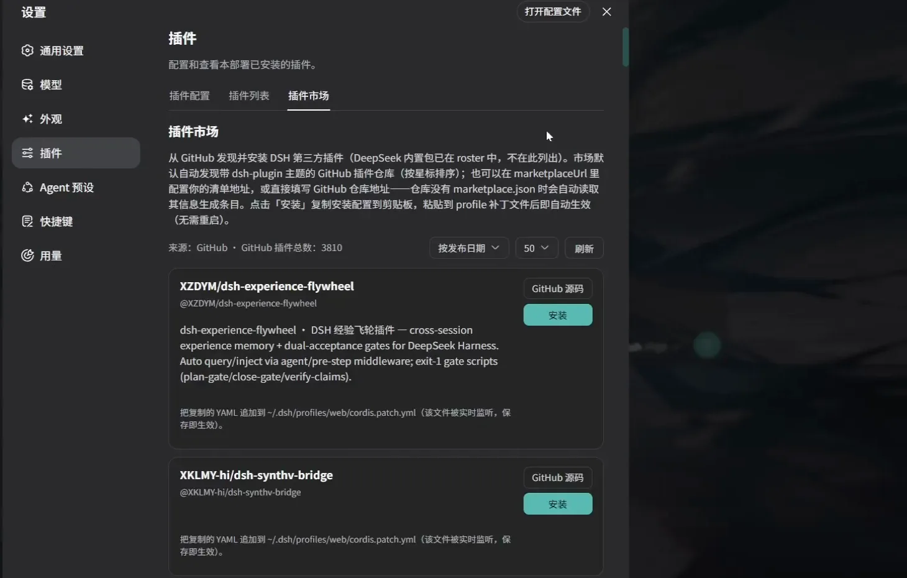Click the 用量 usage icon

[x=27, y=255]
